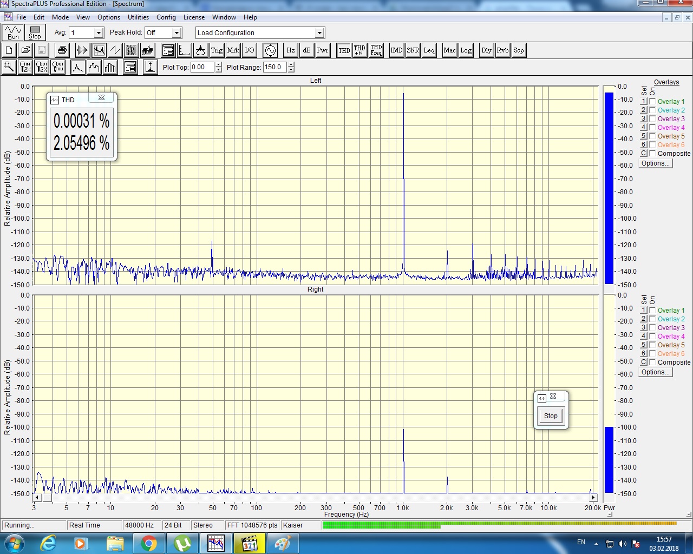The width and height of the screenshot is (693, 554).
Task: Click the Zoom In 2X icon
Action: 25,67
